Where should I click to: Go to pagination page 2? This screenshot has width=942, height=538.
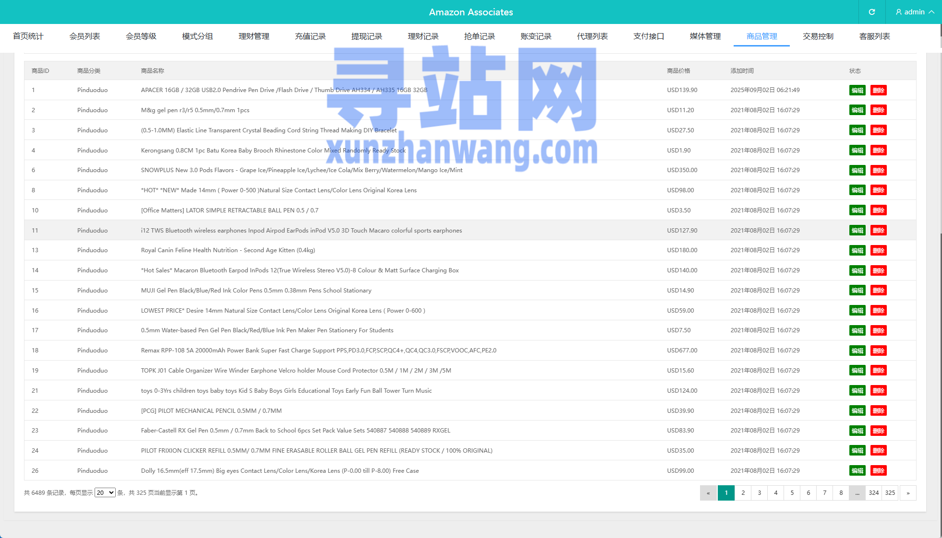743,493
